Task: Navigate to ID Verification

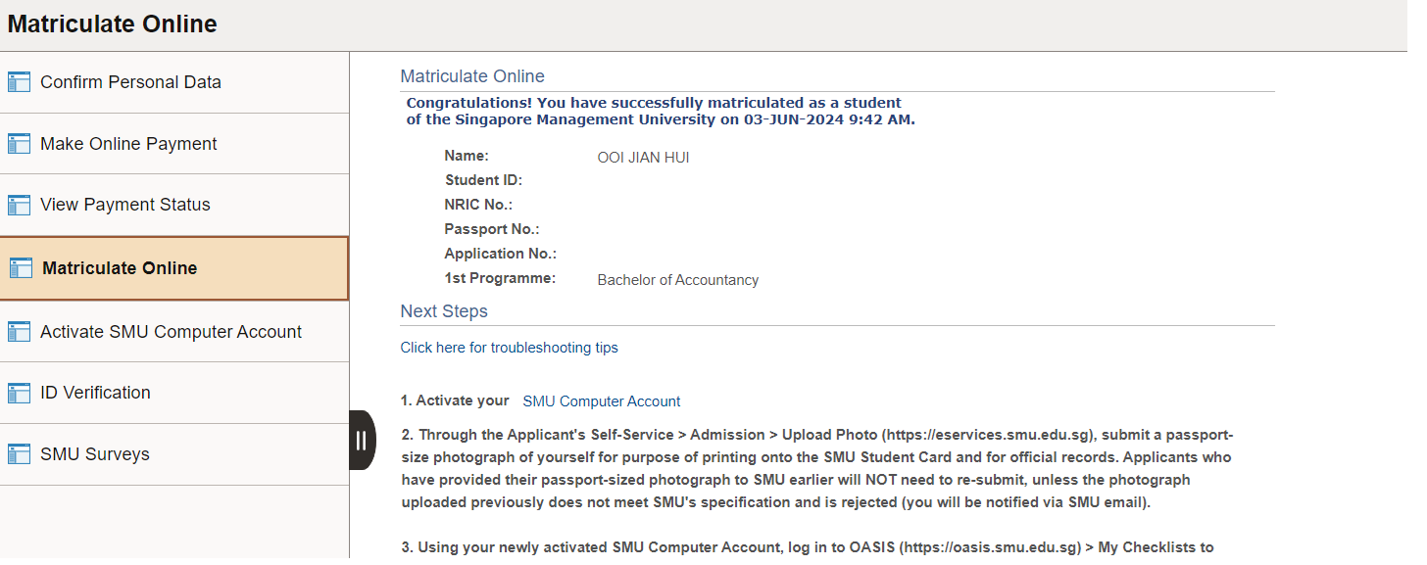Action: tap(174, 393)
